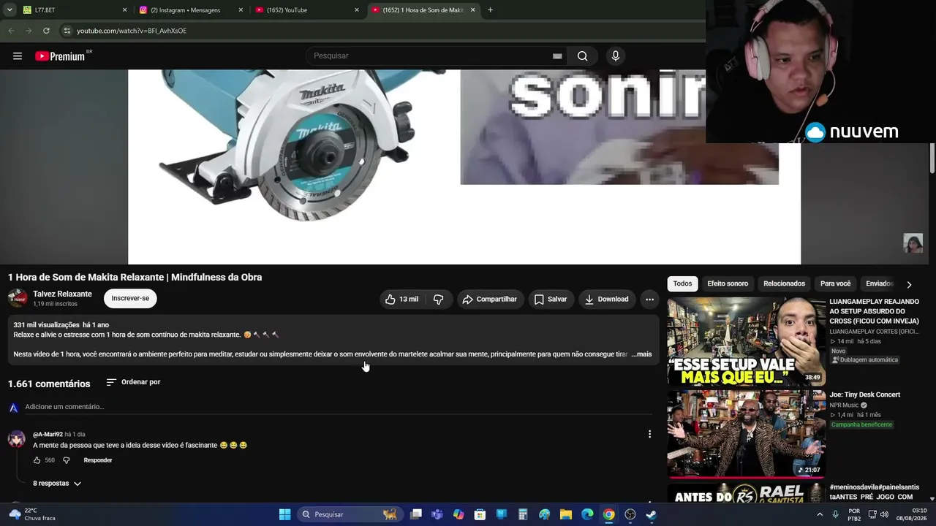Close the L77.BET tab
The image size is (936, 526).
[124, 10]
